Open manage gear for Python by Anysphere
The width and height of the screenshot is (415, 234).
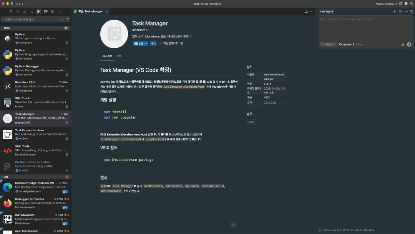(67, 43)
